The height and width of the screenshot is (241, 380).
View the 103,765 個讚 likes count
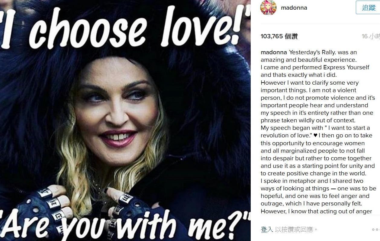point(279,36)
